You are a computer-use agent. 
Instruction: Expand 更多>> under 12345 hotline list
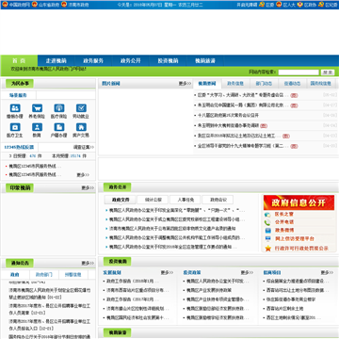click(x=83, y=175)
